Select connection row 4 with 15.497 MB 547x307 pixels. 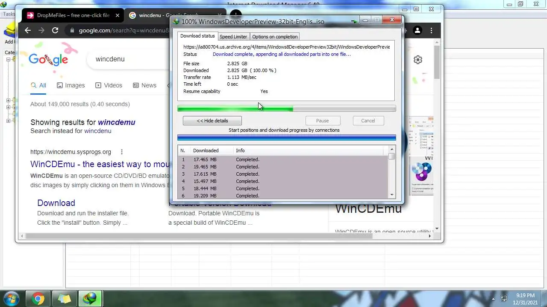click(282, 181)
